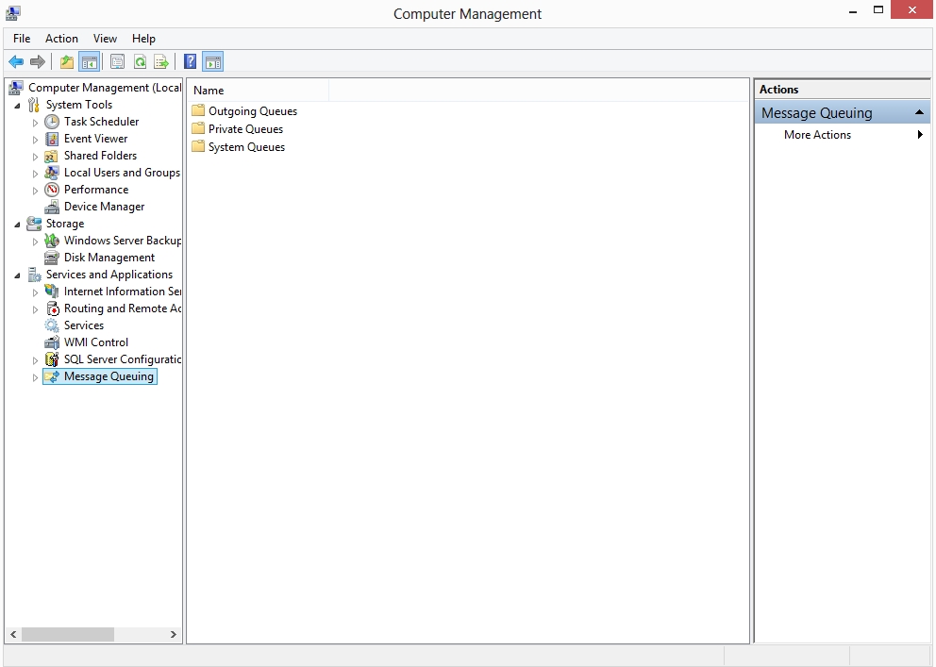Select the Private Queues folder

237,129
